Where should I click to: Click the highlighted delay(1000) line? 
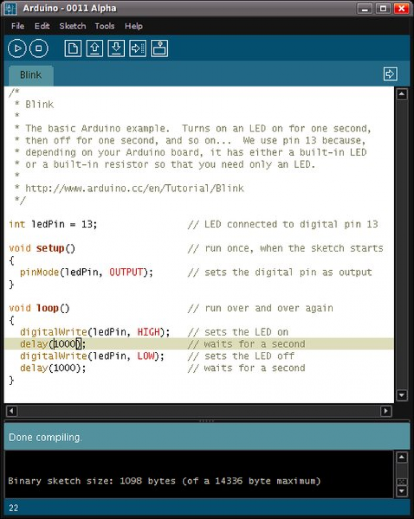pos(199,344)
